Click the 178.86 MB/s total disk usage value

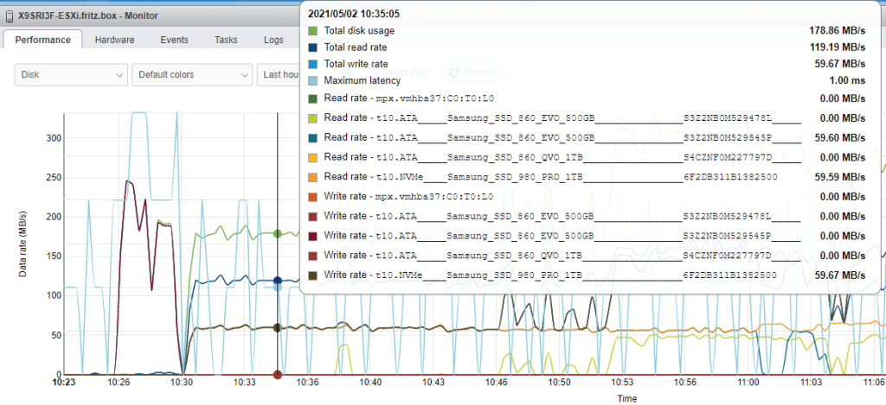coord(837,30)
